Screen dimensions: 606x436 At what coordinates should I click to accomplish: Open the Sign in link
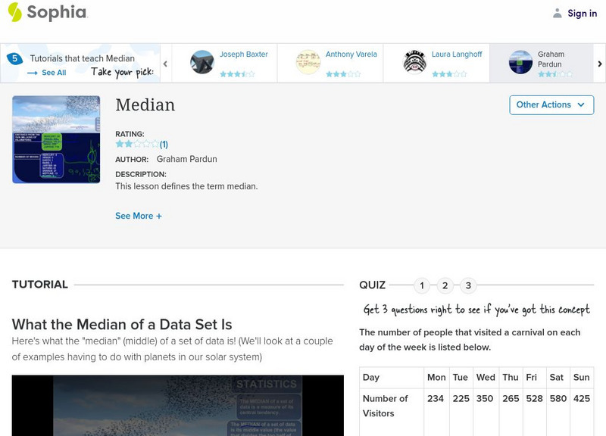[x=582, y=14]
